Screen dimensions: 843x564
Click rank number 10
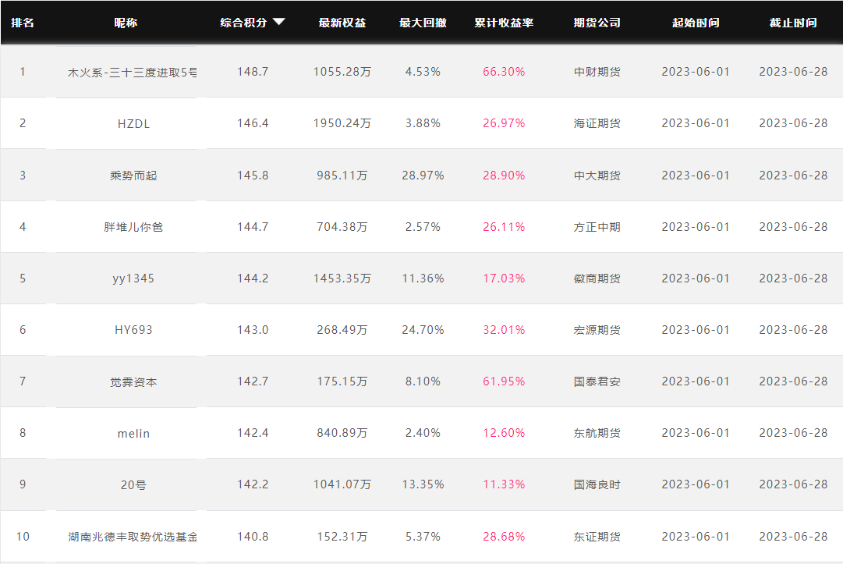point(23,537)
